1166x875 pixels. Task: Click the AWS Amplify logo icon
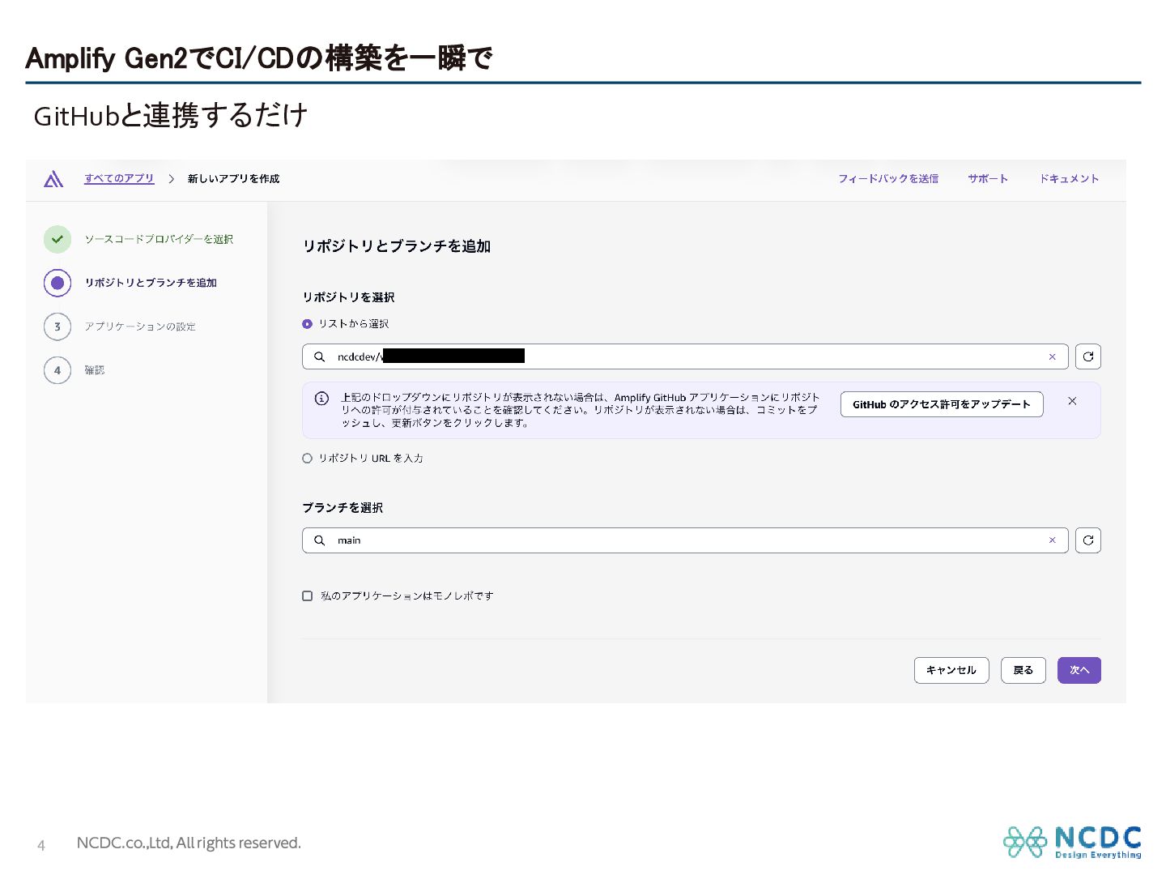pyautogui.click(x=53, y=179)
